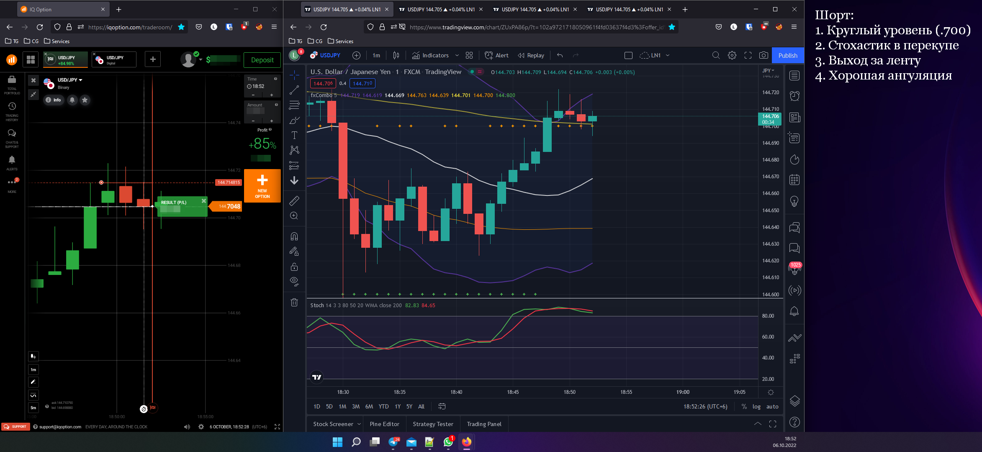Decrease the Amount with minus
This screenshot has height=452, width=982.
tap(253, 121)
